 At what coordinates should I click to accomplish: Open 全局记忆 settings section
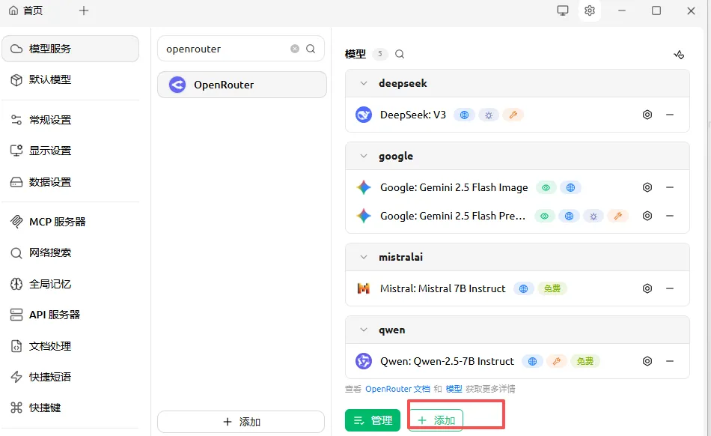[x=70, y=284]
